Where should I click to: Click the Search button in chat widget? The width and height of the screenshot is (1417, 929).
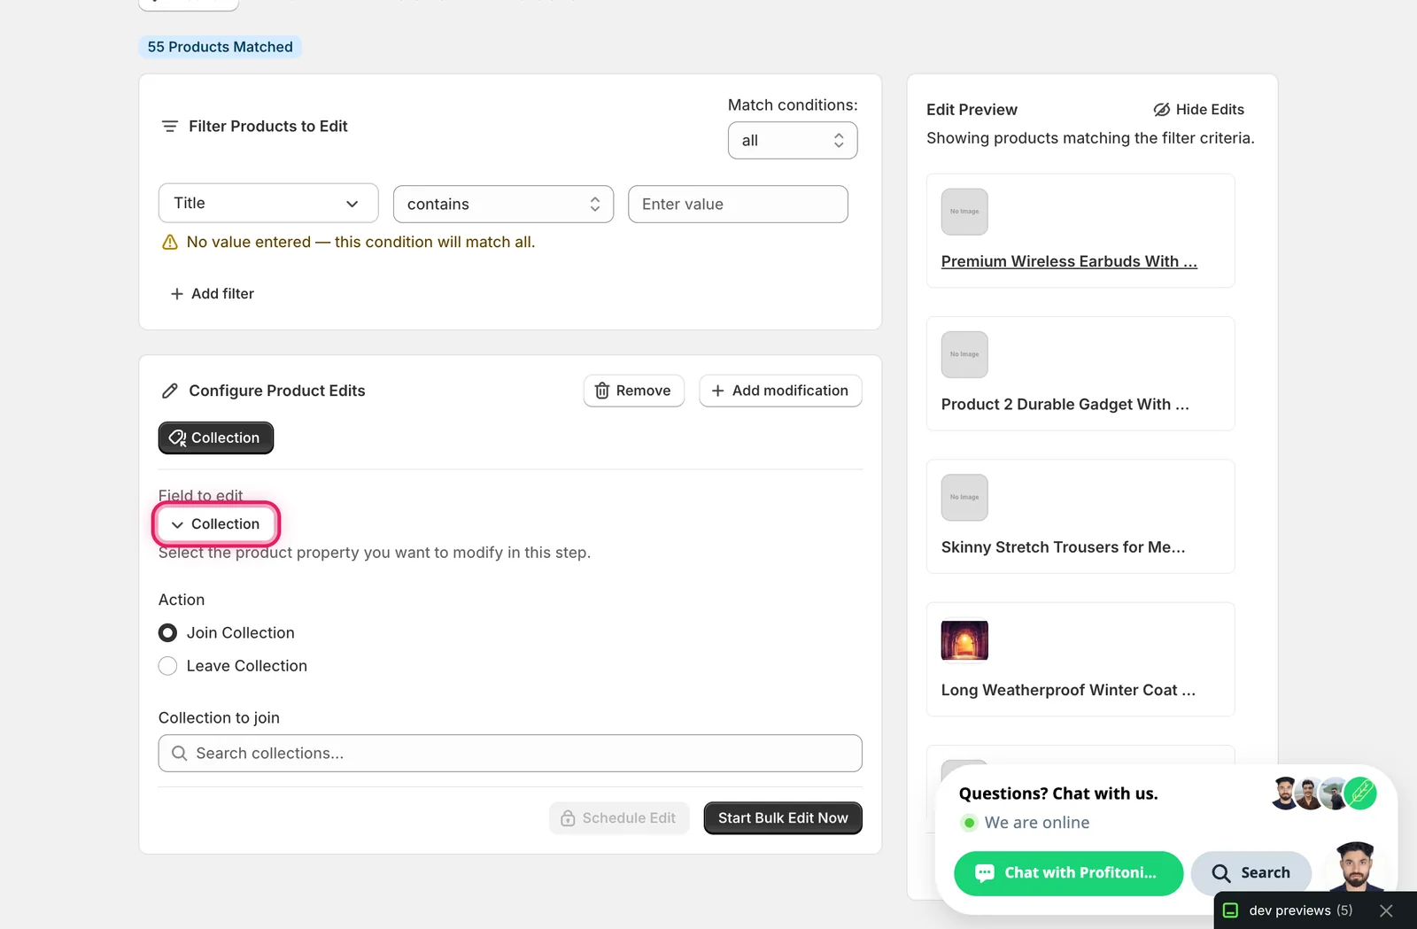[x=1251, y=873]
